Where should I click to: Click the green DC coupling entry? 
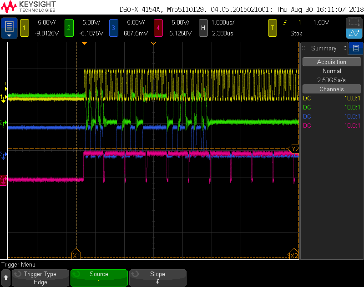click(x=307, y=107)
